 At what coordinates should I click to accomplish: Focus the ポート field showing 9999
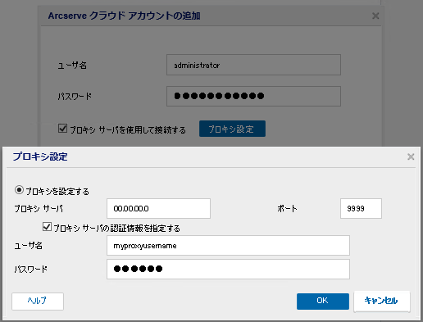361,209
